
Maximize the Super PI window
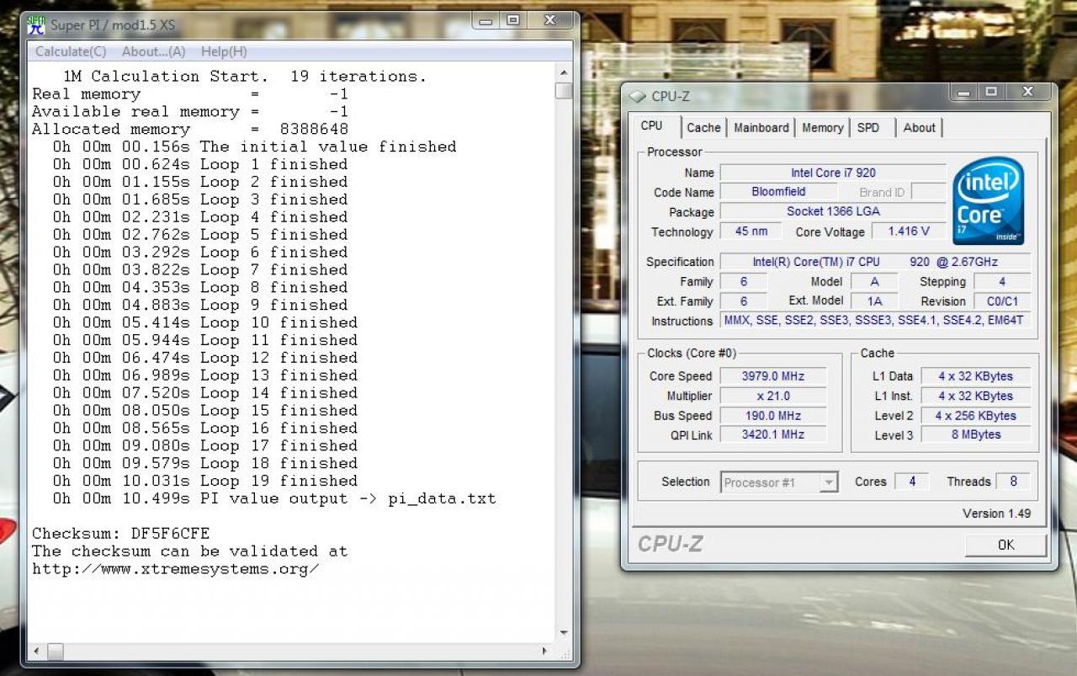513,20
